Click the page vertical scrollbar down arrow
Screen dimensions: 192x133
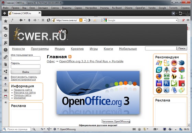point(189,125)
